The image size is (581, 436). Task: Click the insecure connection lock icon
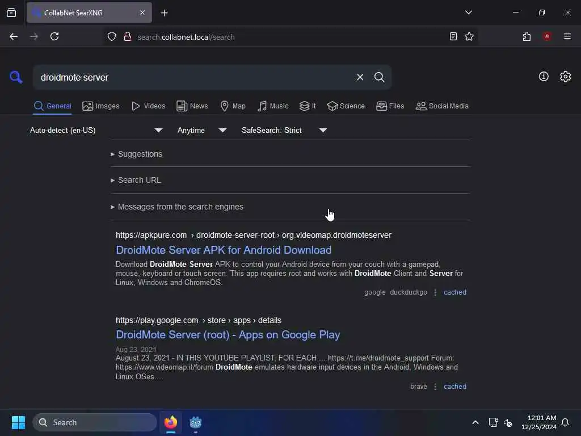coord(128,37)
